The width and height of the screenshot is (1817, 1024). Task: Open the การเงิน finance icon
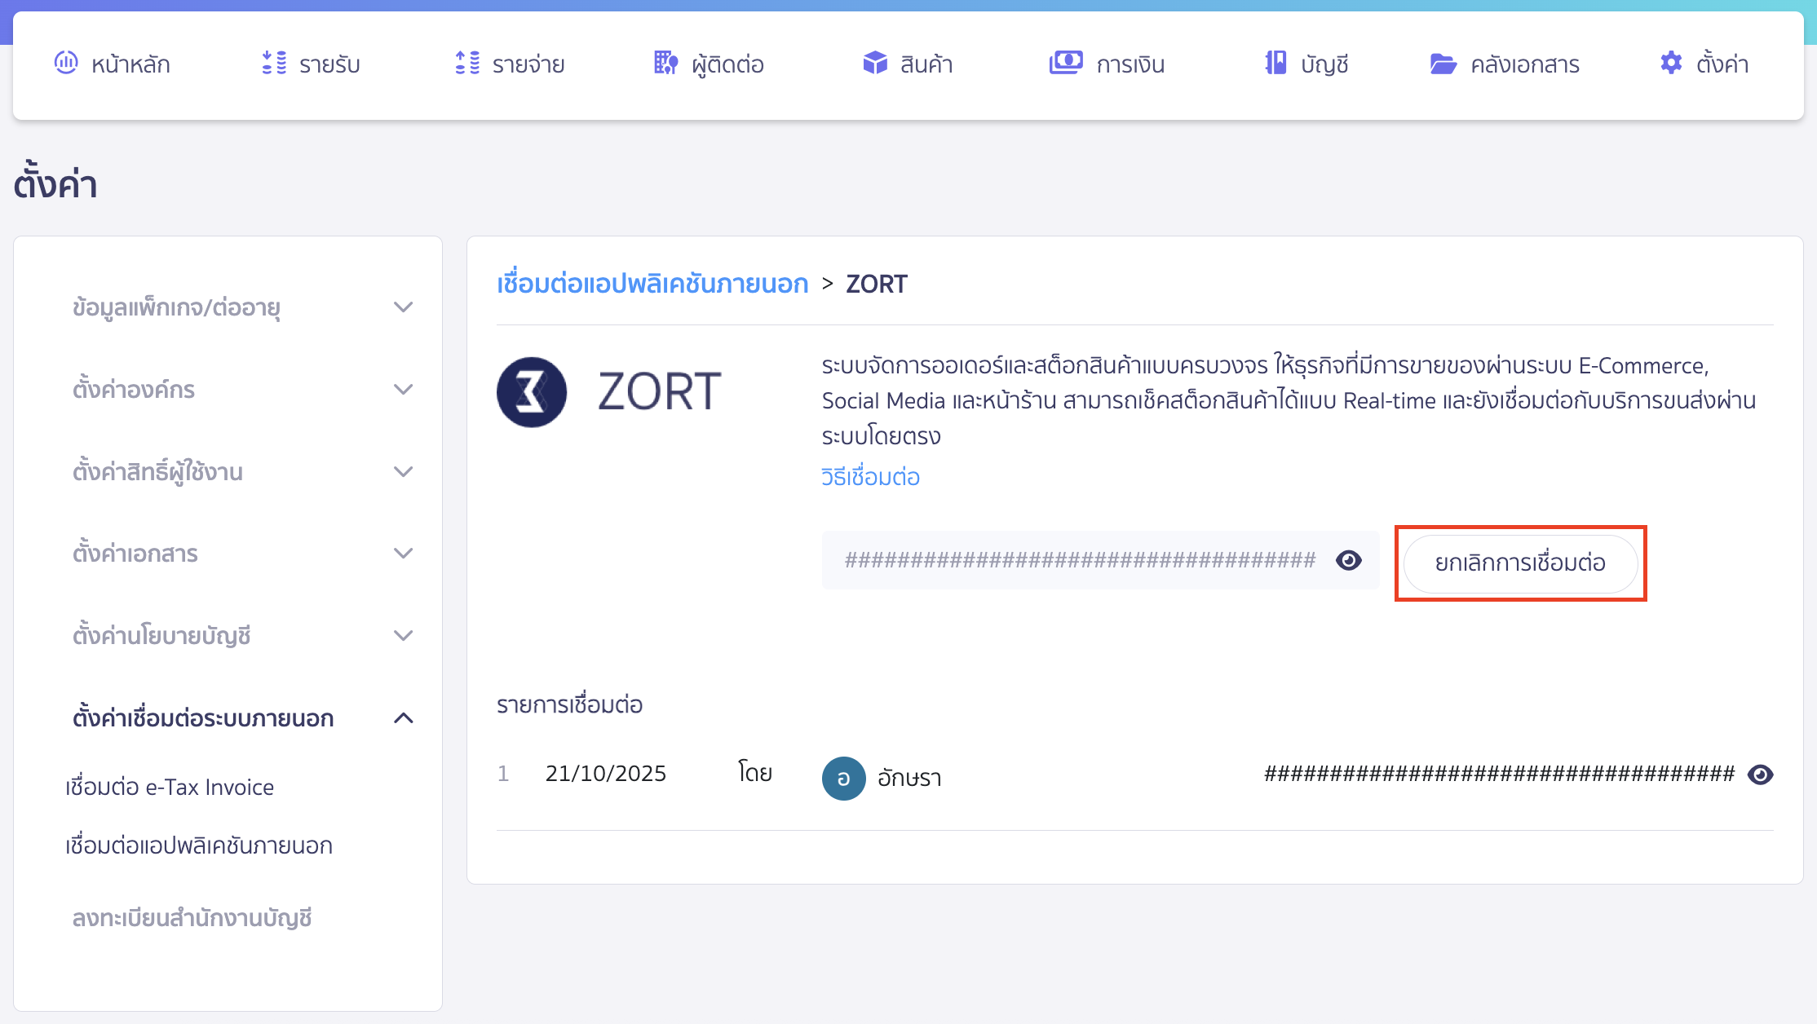tap(1064, 63)
